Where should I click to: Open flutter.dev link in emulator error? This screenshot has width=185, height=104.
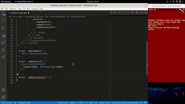click(x=163, y=29)
